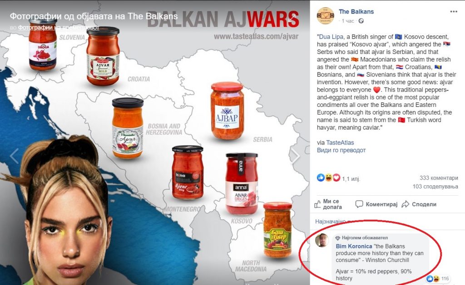
Task: Open The Balkans page name link
Action: [x=356, y=11]
